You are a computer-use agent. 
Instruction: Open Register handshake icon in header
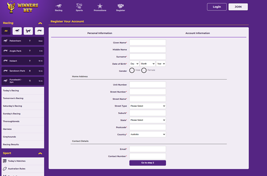(120, 6)
